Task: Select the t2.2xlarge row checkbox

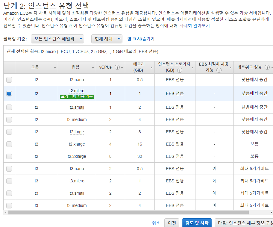Action: [x=9, y=156]
